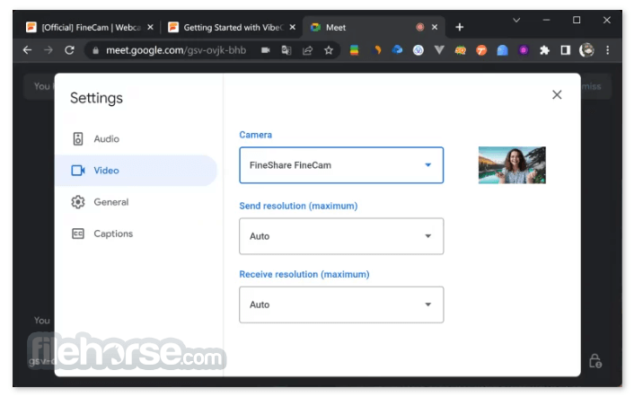Click the translate page icon
The height and width of the screenshot is (397, 634).
[286, 50]
